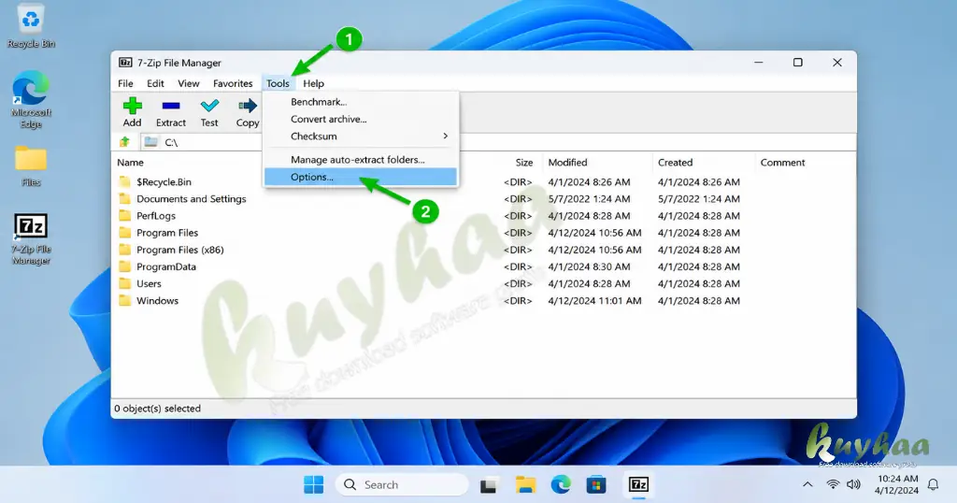The image size is (957, 503).
Task: Choose Benchmark... from Tools menu
Action: [x=361, y=102]
